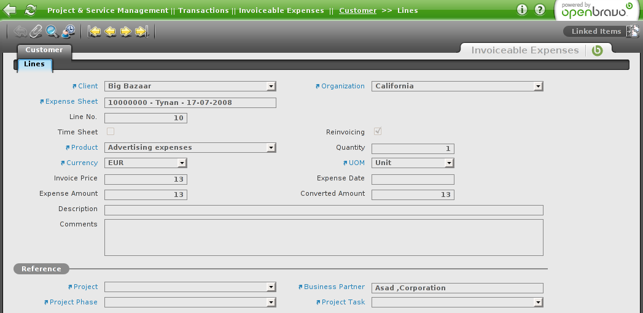Click the green back arrow icon

pos(10,10)
